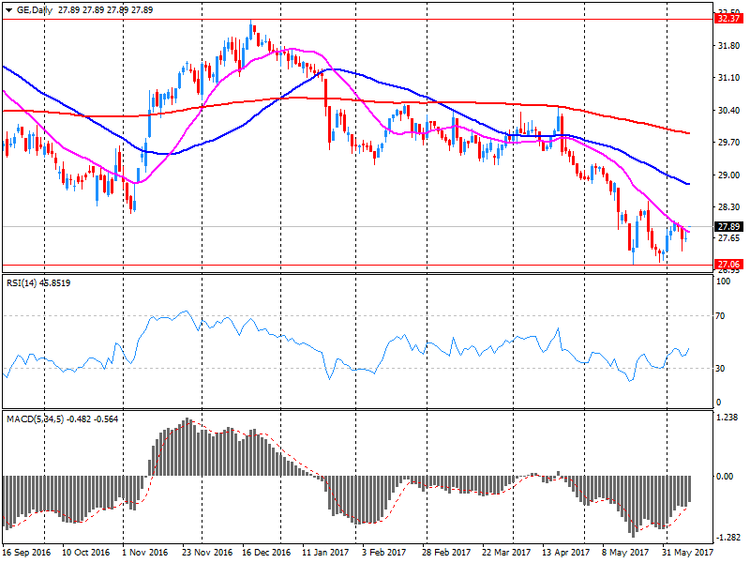Click the GE,Daily chart title text
The width and height of the screenshot is (750, 563).
[x=35, y=10]
